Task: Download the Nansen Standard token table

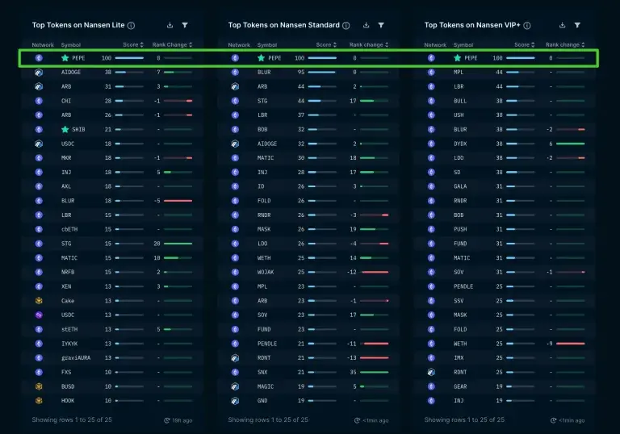Action: (x=367, y=25)
